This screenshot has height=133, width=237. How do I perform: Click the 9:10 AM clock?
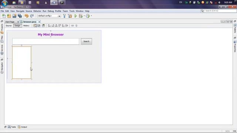[x=228, y=3]
